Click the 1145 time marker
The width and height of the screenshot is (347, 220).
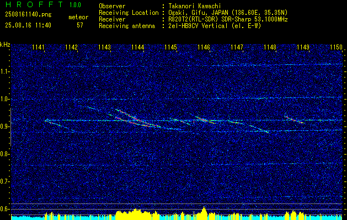click(x=171, y=47)
